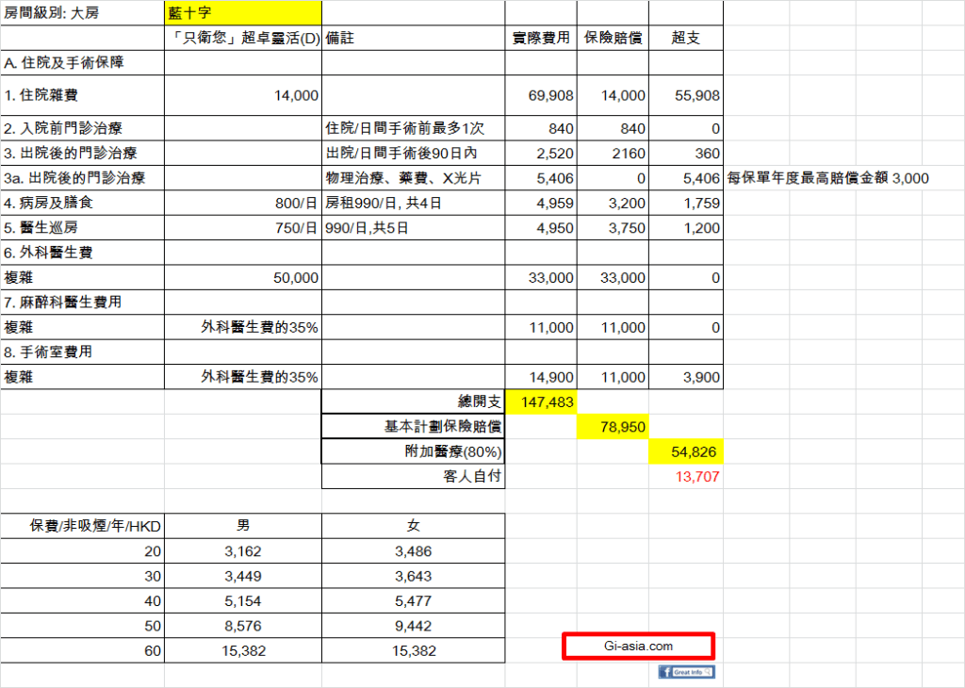The height and width of the screenshot is (688, 965).
Task: Click the value 3,200
Action: [627, 204]
